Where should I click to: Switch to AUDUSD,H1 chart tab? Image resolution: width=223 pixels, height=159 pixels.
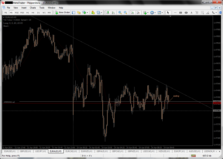[x=194, y=151]
